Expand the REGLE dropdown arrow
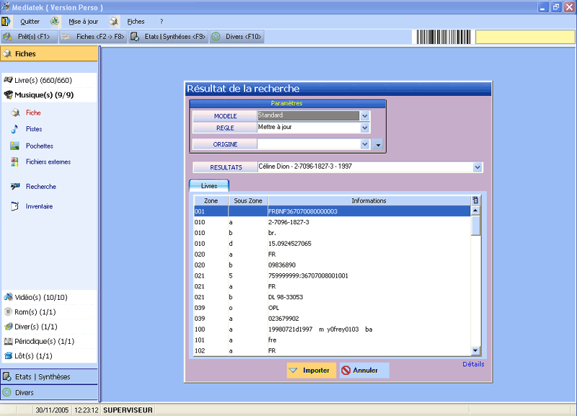This screenshot has width=577, height=416. coord(365,128)
